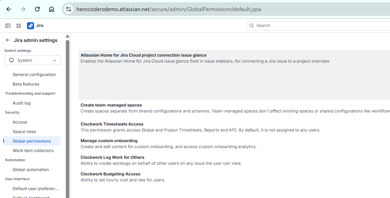Screen dimensions: 390x198
Task: Select Manage custom onboarding title
Action: pos(109,141)
